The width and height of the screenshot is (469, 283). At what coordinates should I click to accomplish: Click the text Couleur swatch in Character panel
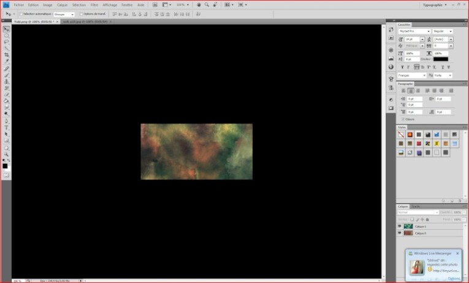click(x=441, y=59)
